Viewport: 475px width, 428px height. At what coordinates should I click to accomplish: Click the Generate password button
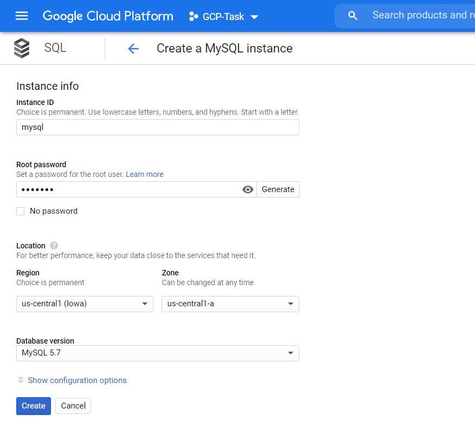pyautogui.click(x=278, y=189)
